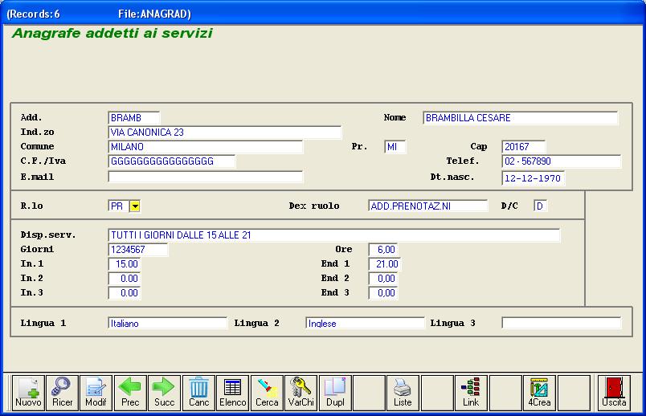The image size is (646, 416).
Task: Click the Records: 6 title bar text
Action: (x=34, y=14)
